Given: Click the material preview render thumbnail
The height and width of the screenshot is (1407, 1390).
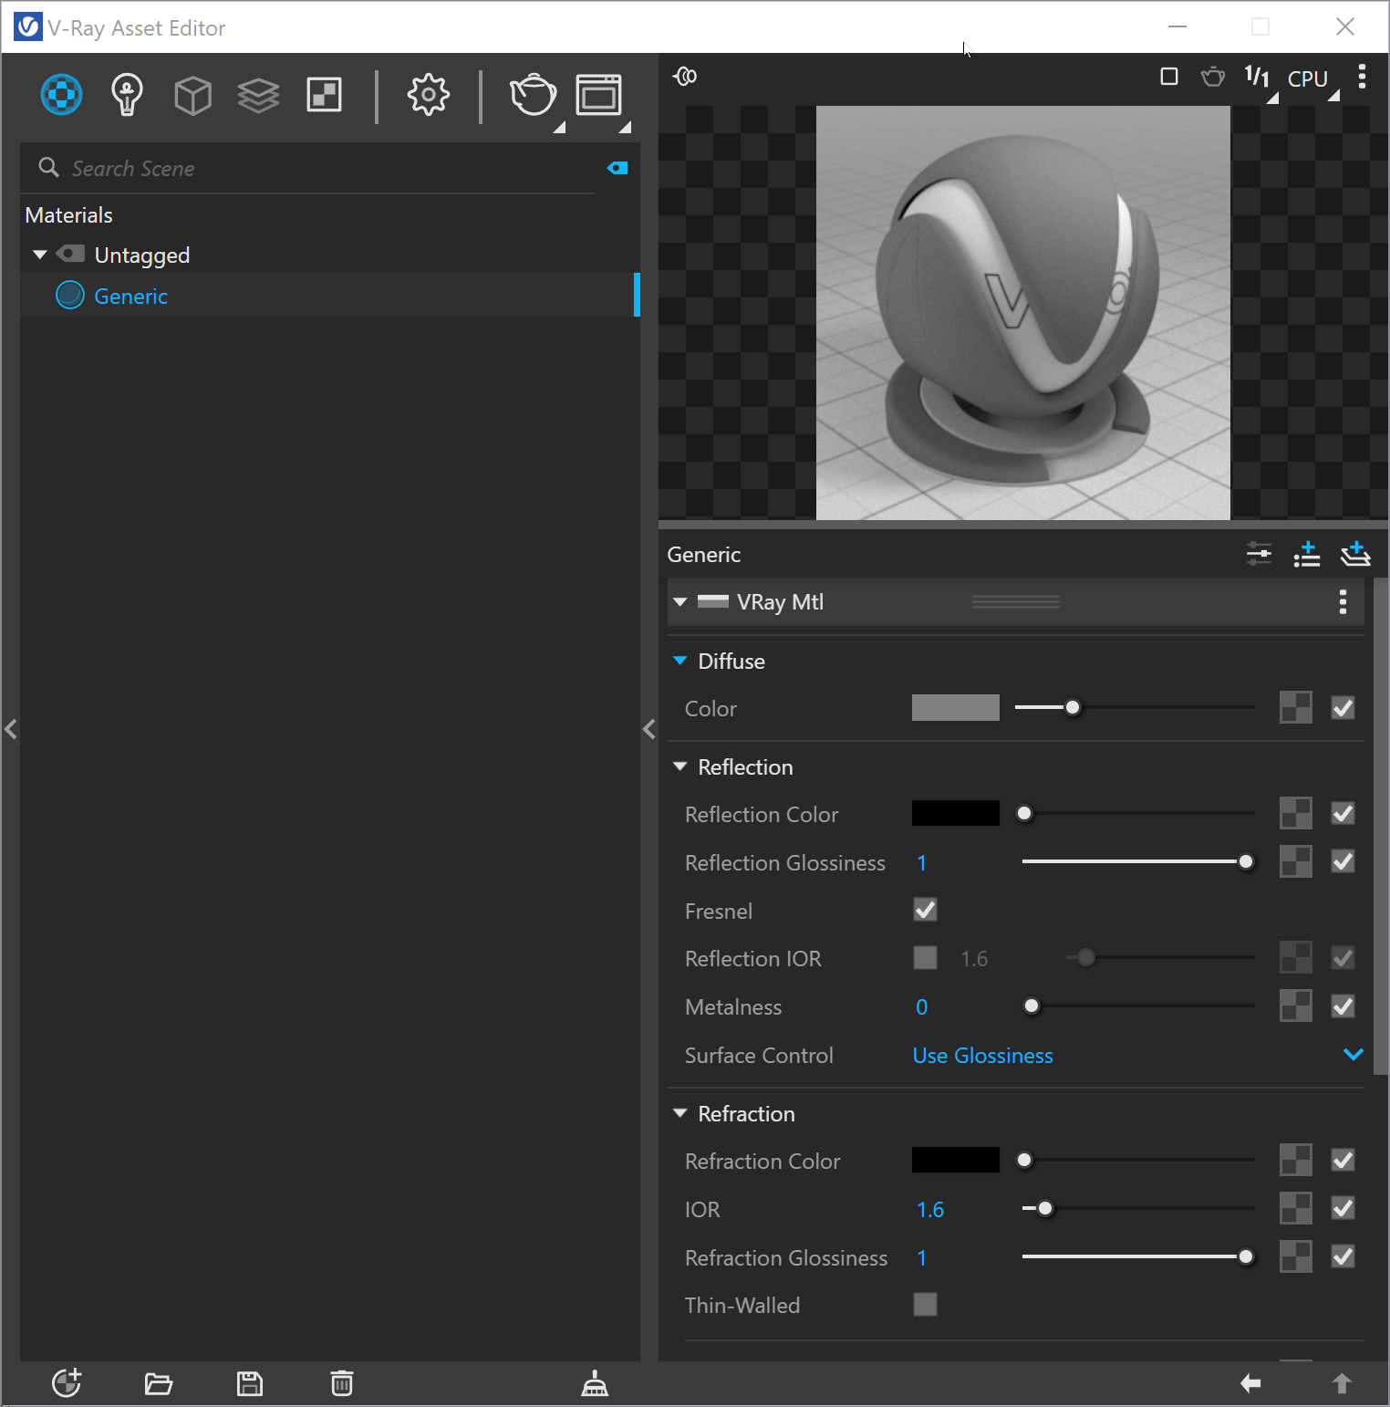Looking at the screenshot, I should coord(1023,313).
